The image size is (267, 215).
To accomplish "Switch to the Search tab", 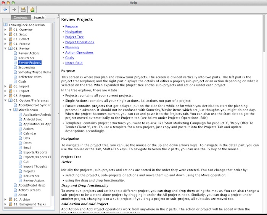I will click(x=39, y=18).
